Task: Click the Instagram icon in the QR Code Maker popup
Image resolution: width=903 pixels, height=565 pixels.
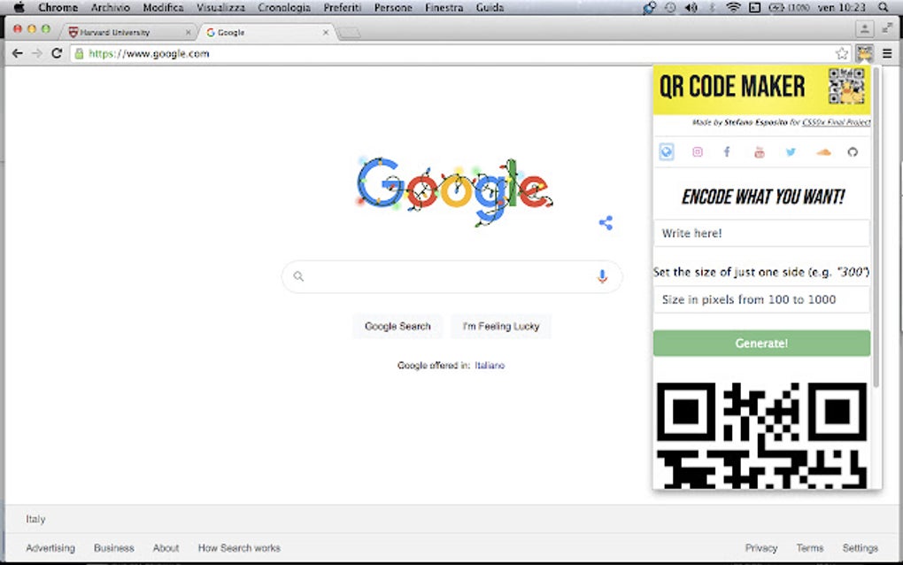Action: click(x=697, y=151)
